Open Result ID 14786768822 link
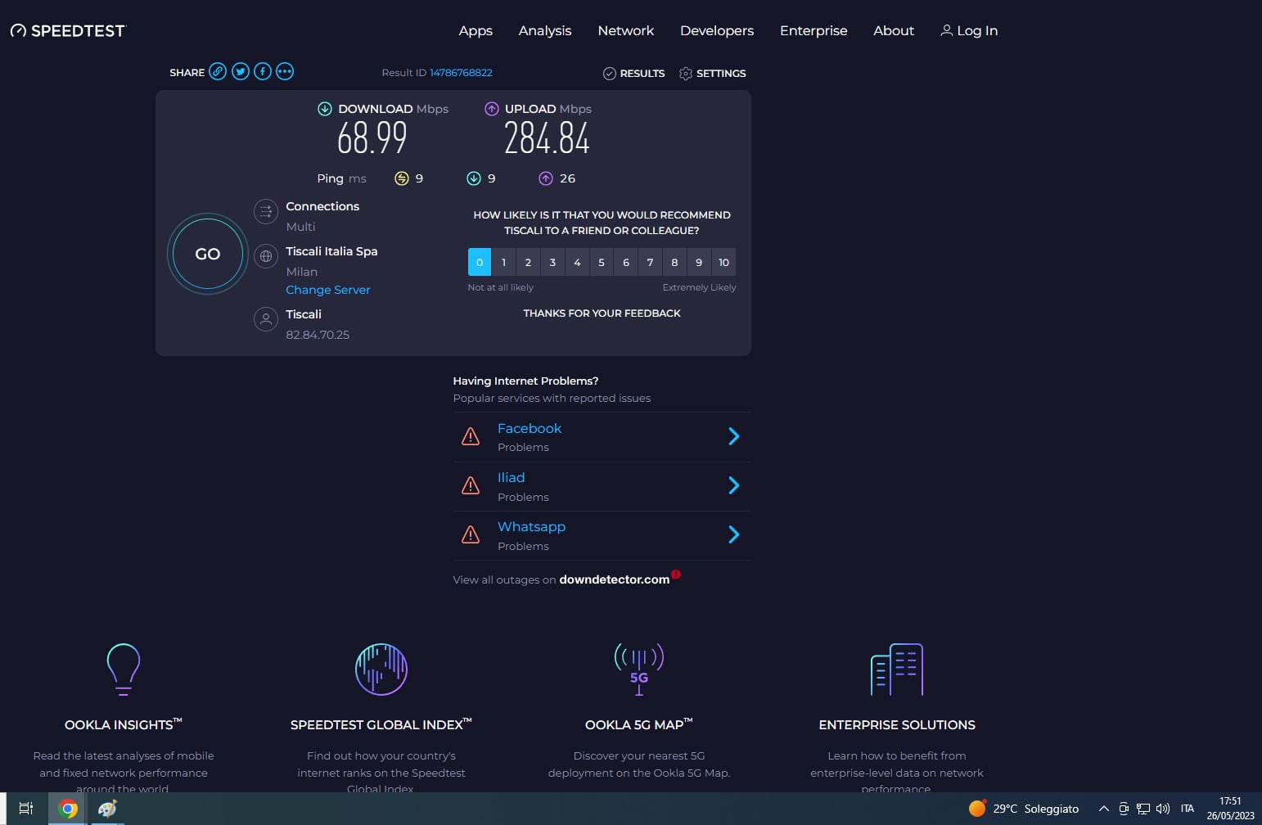Image resolution: width=1262 pixels, height=825 pixels. [x=461, y=72]
